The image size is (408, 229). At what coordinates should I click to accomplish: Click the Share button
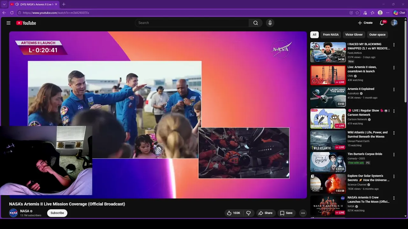(x=266, y=213)
